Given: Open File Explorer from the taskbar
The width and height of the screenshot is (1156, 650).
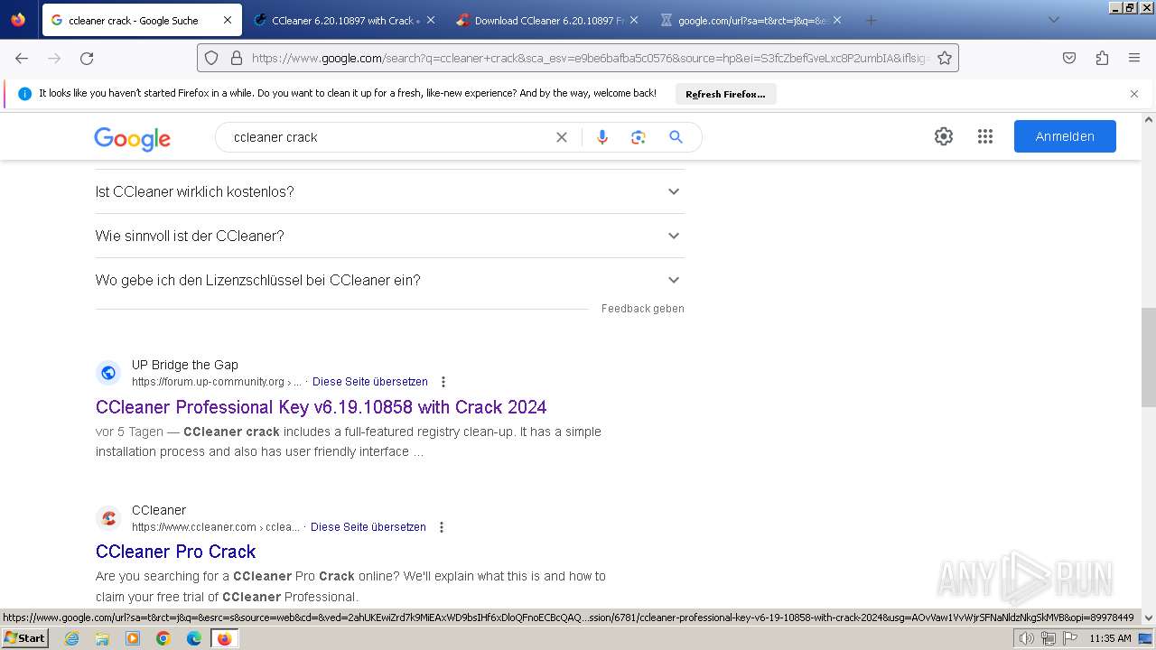Looking at the screenshot, I should 102,638.
